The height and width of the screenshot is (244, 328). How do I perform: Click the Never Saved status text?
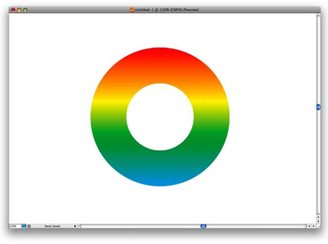52,226
